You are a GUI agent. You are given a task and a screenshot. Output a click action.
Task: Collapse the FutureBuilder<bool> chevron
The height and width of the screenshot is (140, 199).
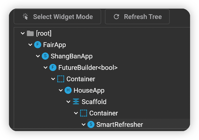(45, 68)
